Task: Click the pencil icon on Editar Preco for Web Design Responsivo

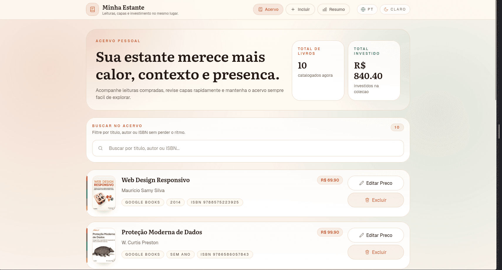Action: tap(361, 183)
